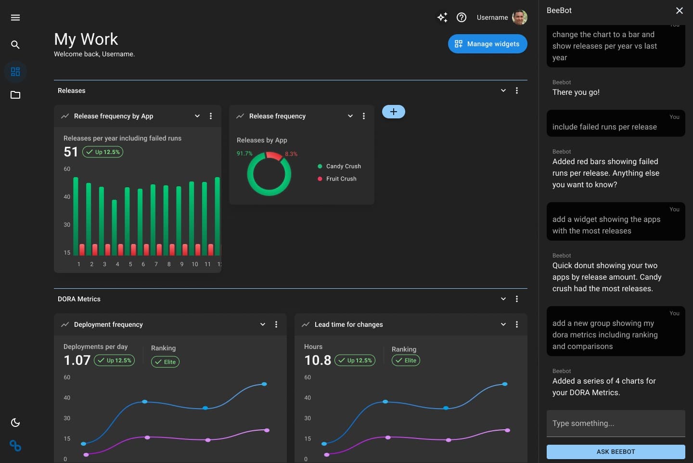Open the user avatar picture

[x=520, y=17]
